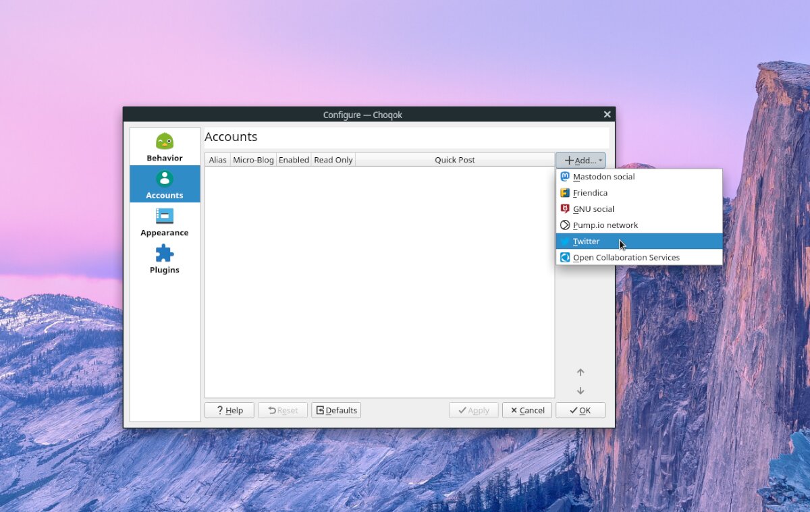This screenshot has width=810, height=512.
Task: Click the Mastodon social icon in the menu
Action: [564, 176]
